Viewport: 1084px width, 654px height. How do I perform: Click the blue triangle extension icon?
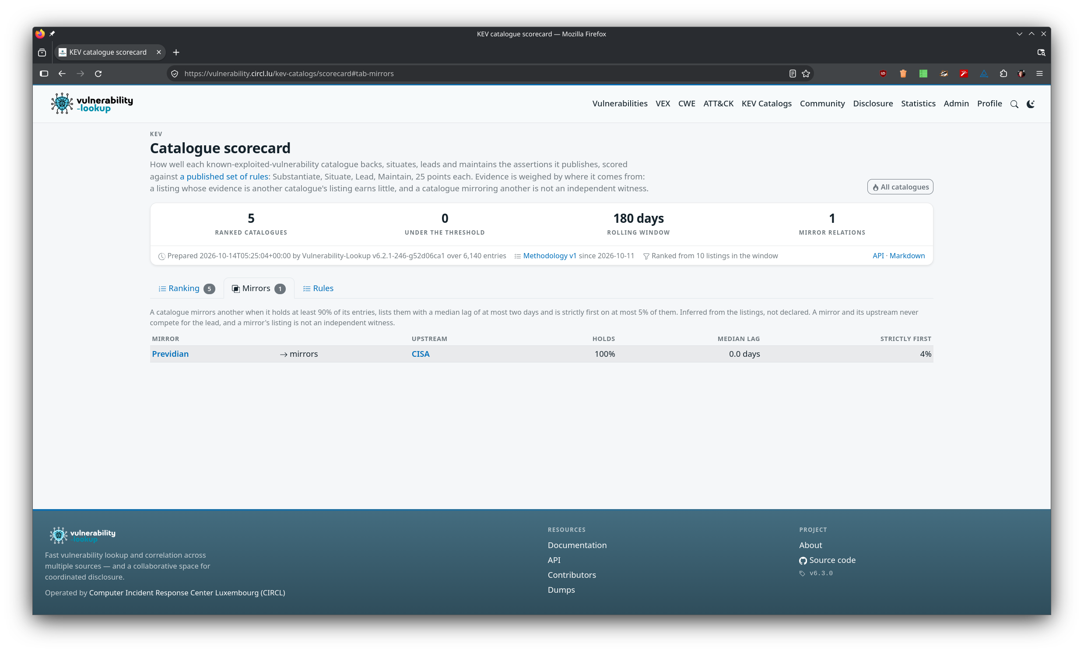tap(984, 74)
